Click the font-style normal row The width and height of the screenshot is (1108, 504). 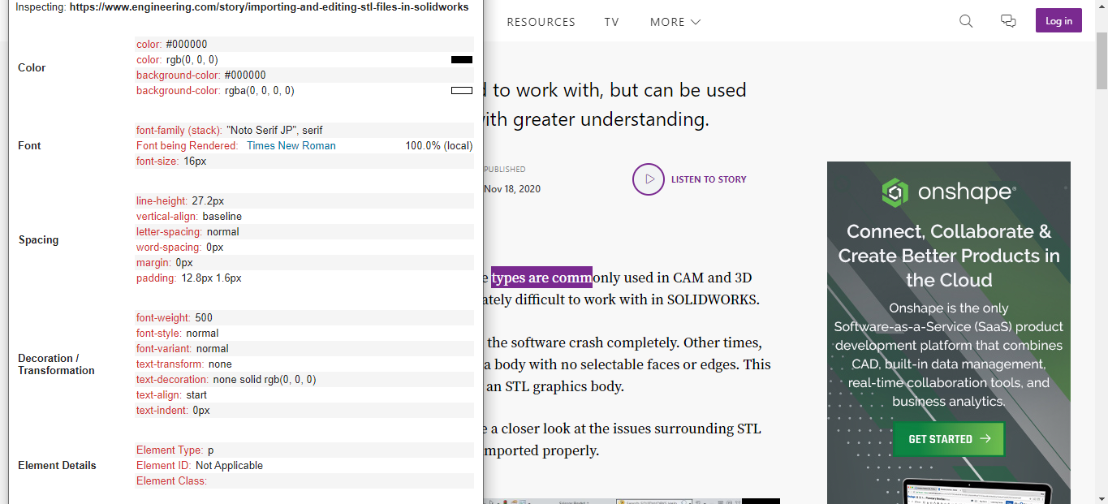pyautogui.click(x=304, y=334)
